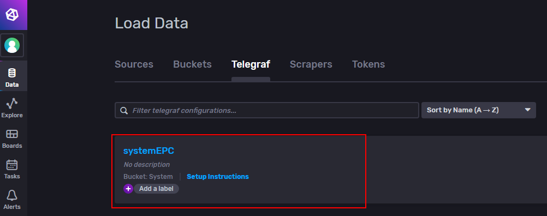The image size is (547, 216).
Task: Open the Alerts bell icon
Action: [x=12, y=195]
